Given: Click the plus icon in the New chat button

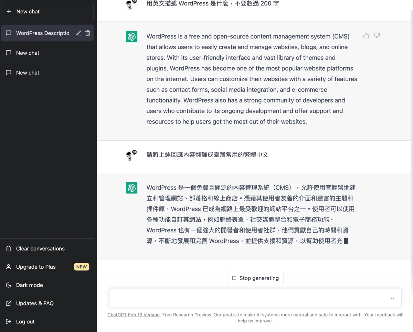Looking at the screenshot, I should pos(9,11).
